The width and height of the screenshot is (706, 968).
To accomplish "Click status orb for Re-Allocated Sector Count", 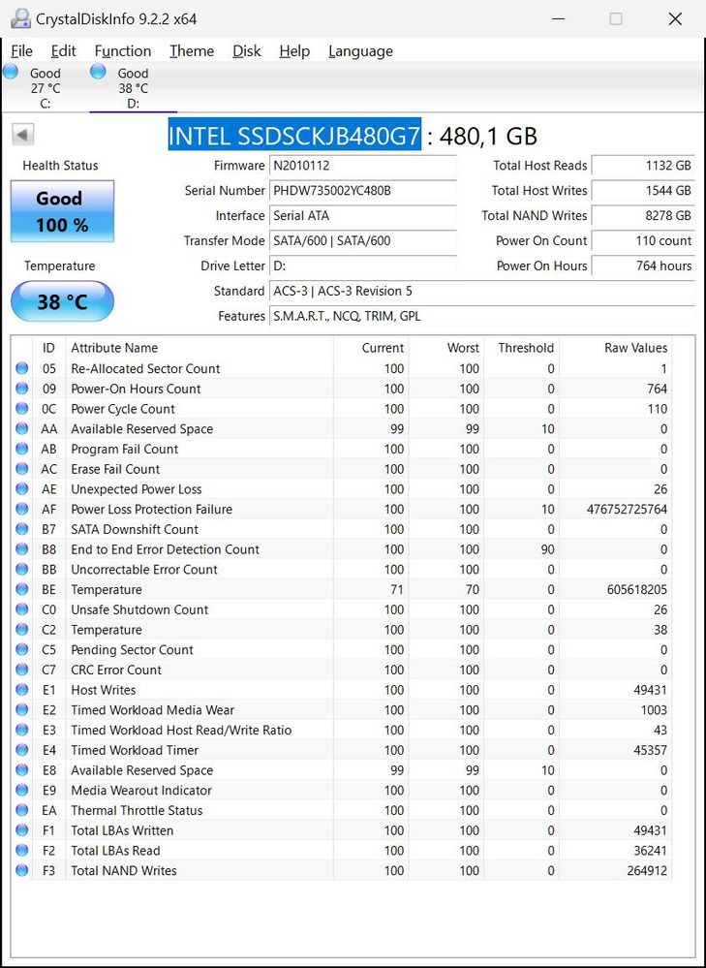I will click(x=22, y=368).
